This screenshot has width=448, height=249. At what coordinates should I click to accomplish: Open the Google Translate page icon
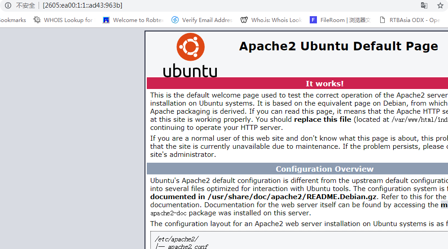[x=424, y=5]
